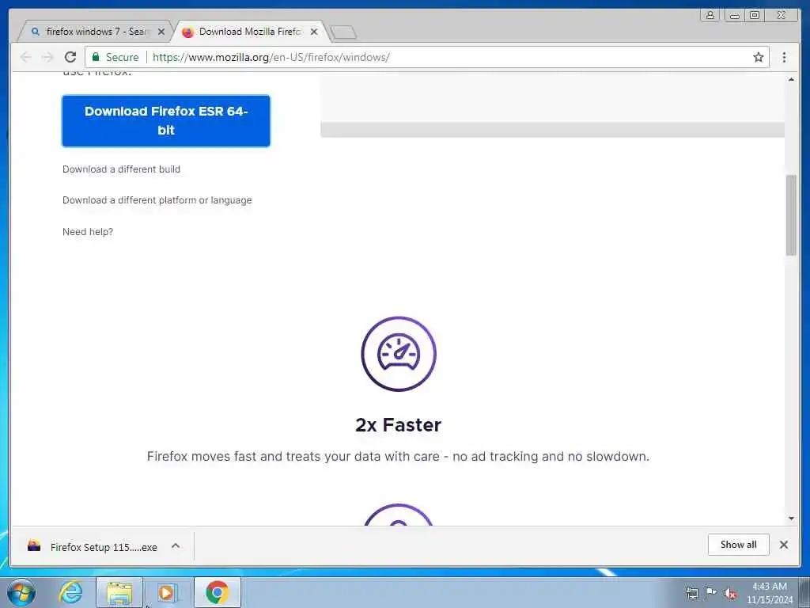The image size is (810, 608).
Task: Click the vertical scrollbar thumb
Action: tap(791, 215)
